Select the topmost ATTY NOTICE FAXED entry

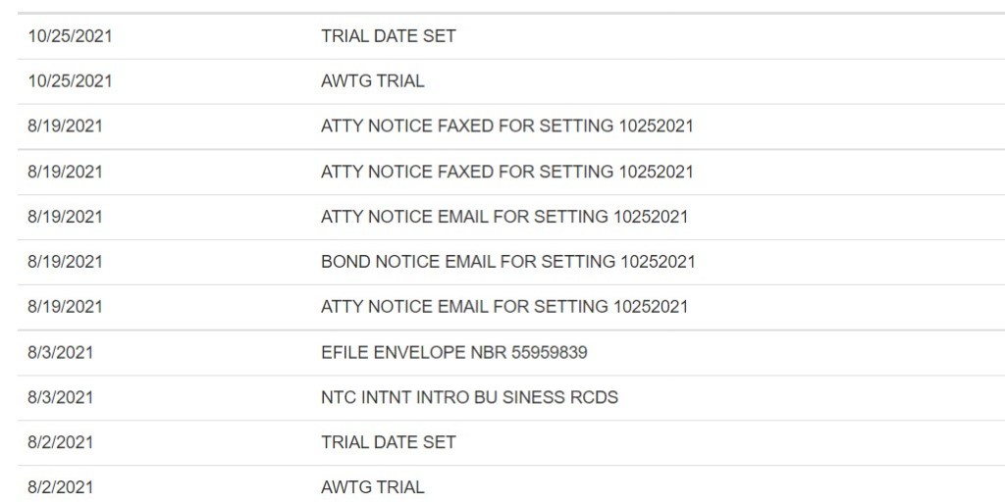506,126
